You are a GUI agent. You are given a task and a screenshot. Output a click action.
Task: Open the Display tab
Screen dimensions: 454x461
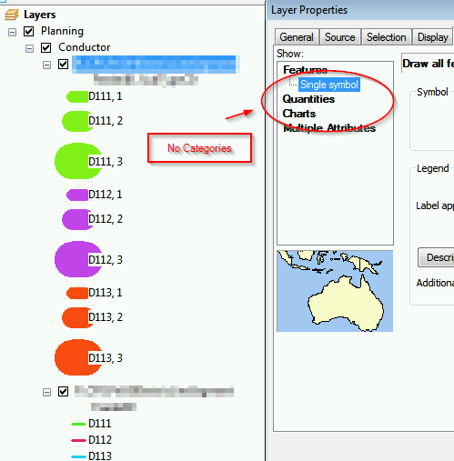click(433, 37)
